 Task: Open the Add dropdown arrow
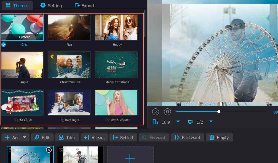coord(24,137)
